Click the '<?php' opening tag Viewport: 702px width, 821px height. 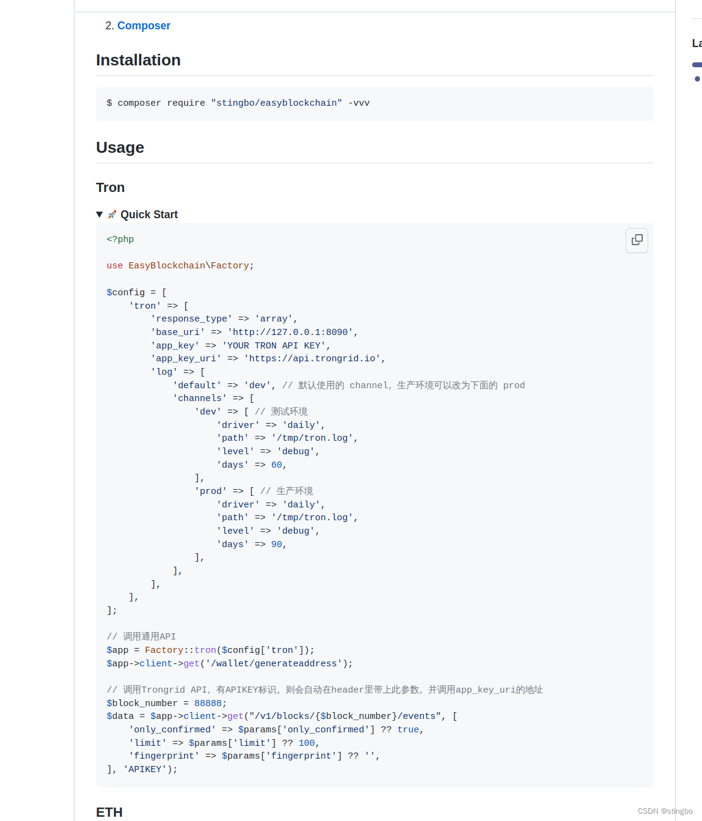[x=120, y=240]
